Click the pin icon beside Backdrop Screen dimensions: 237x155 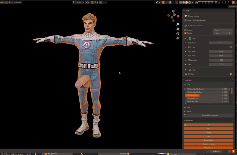click(x=208, y=151)
